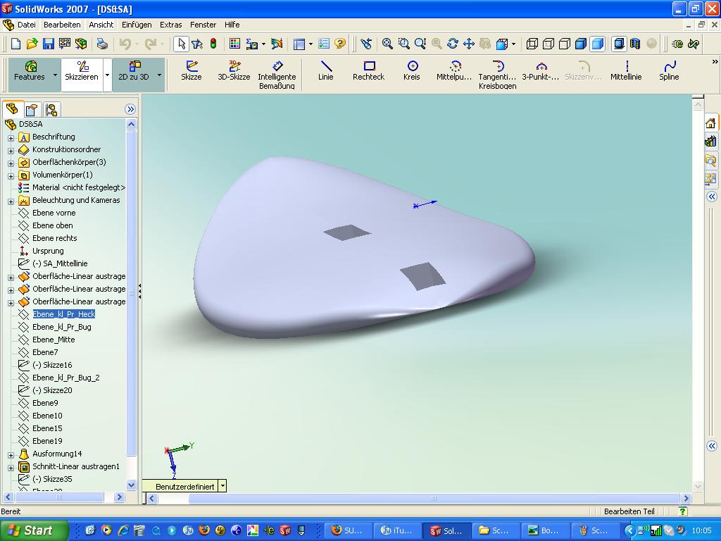Viewport: 721px width, 541px height.
Task: Select the Linie sketch tool
Action: (x=325, y=70)
